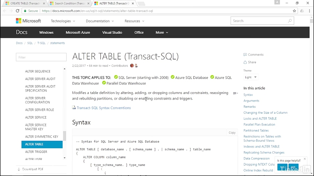
Task: Click the SQL breadcrumb link
Action: pyautogui.click(x=30, y=43)
